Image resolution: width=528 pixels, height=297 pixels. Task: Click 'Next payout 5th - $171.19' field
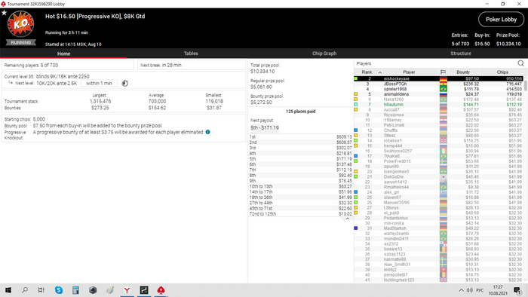(264, 128)
